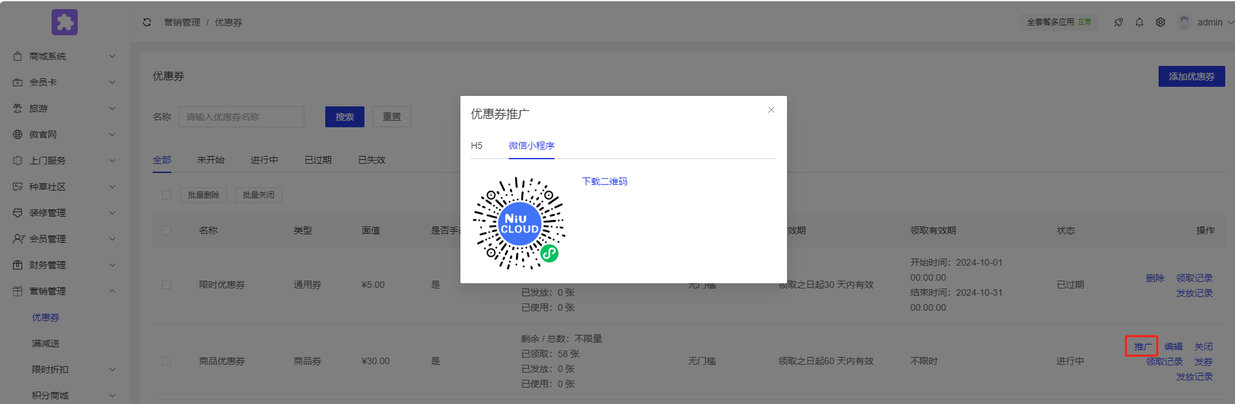Expand the 限时折扣 submenu chevron
The height and width of the screenshot is (404, 1235).
click(112, 369)
